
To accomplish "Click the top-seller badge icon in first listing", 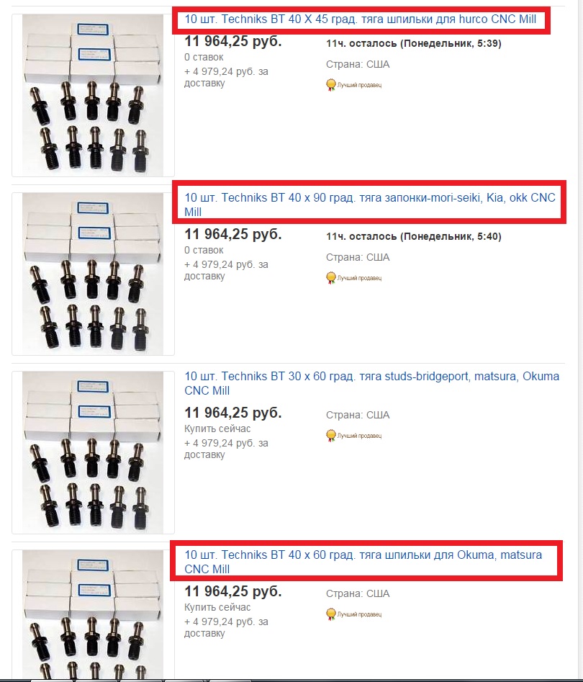I will click(331, 84).
